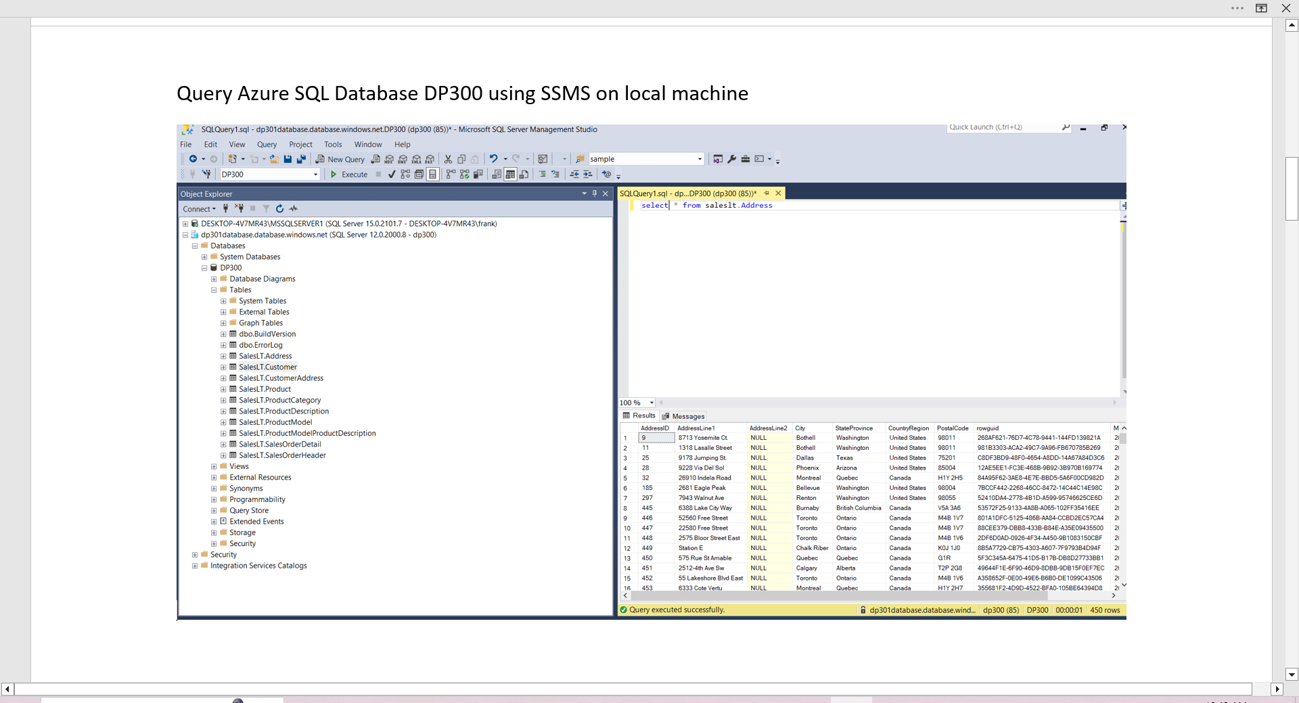Open the Query menu
The width and height of the screenshot is (1299, 703).
(x=267, y=144)
